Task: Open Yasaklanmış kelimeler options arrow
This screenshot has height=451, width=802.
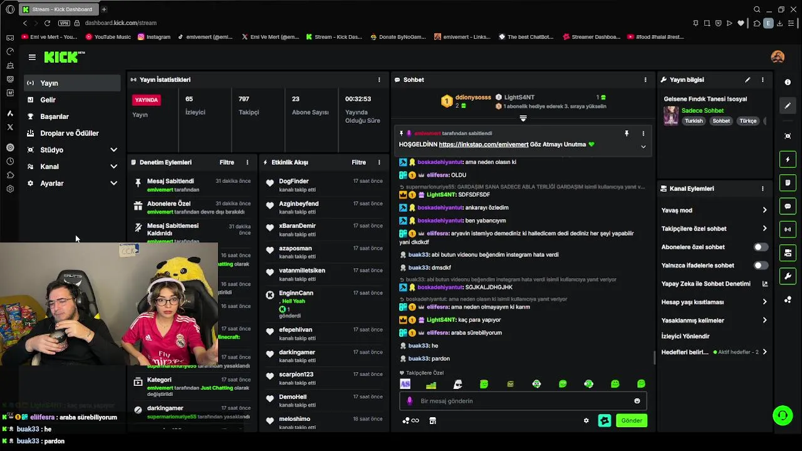Action: tap(764, 320)
